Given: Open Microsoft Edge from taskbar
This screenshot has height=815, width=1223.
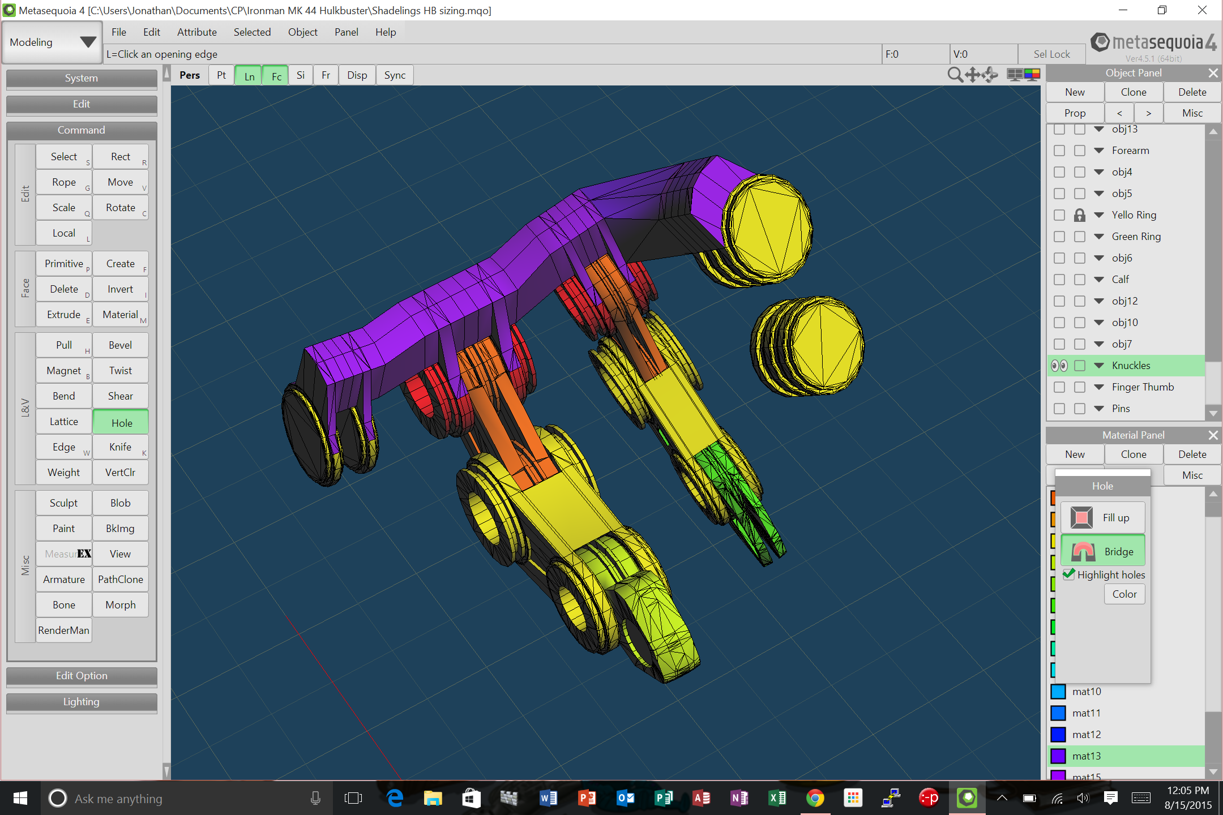Looking at the screenshot, I should pyautogui.click(x=395, y=798).
